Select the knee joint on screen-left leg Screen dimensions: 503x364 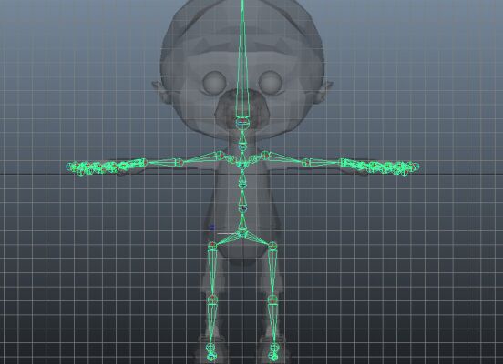pyautogui.click(x=212, y=299)
